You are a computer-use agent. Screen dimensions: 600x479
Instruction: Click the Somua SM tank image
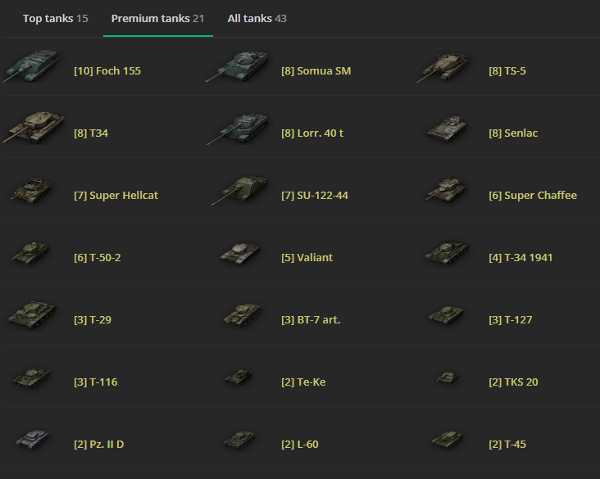click(x=237, y=66)
